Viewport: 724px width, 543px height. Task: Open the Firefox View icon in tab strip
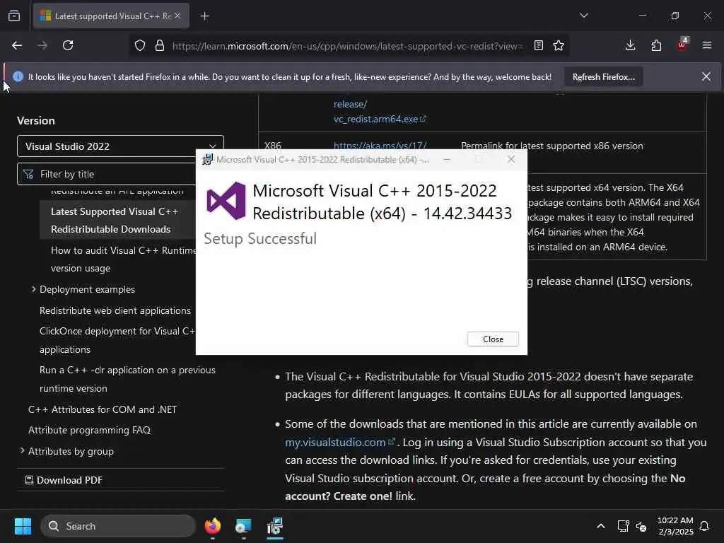pyautogui.click(x=14, y=16)
